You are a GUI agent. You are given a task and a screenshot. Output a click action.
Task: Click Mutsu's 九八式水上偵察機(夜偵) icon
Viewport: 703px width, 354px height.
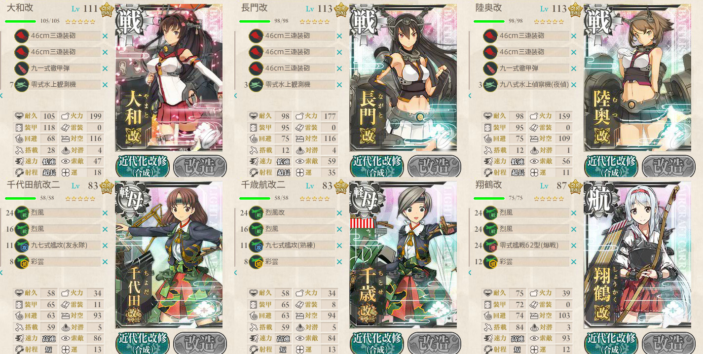pyautogui.click(x=490, y=85)
